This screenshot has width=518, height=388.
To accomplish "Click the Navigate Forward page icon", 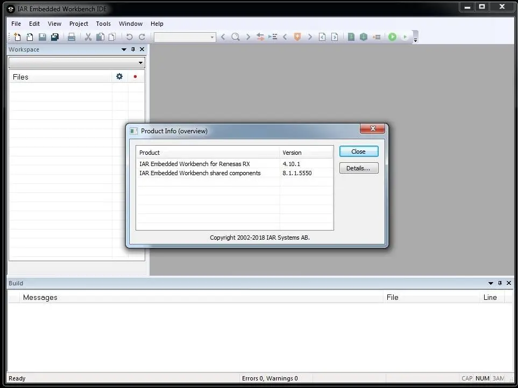I will tap(335, 37).
